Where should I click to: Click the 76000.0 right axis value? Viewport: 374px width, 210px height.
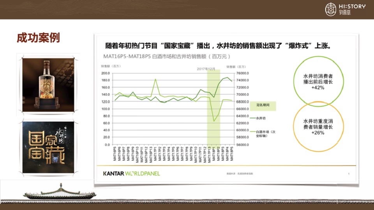pos(243,73)
